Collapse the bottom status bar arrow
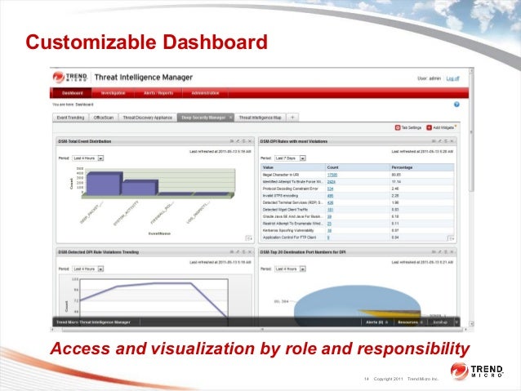Screen dimensions: 521x391 point(456,322)
